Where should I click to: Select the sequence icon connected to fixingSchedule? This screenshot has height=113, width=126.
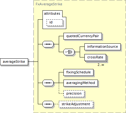pos(48,83)
